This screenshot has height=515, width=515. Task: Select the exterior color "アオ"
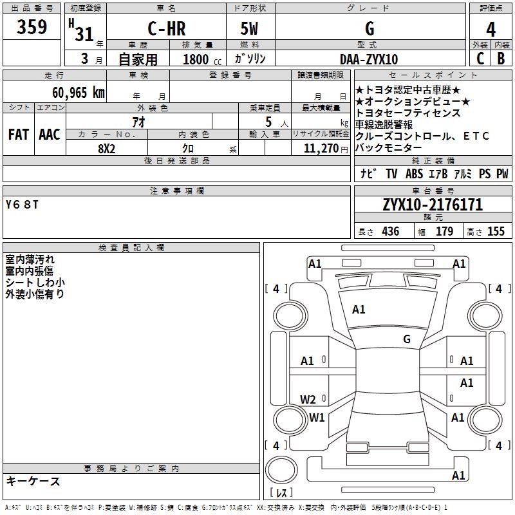tap(138, 122)
